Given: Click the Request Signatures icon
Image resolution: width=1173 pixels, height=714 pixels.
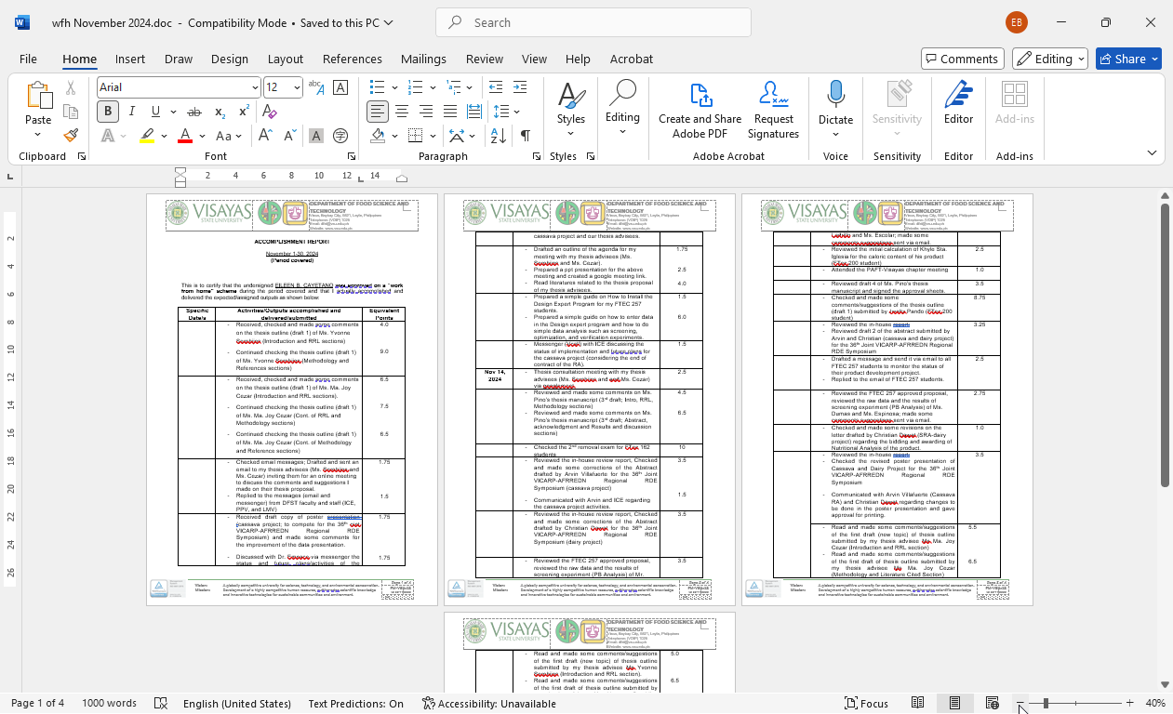Looking at the screenshot, I should coord(773,110).
